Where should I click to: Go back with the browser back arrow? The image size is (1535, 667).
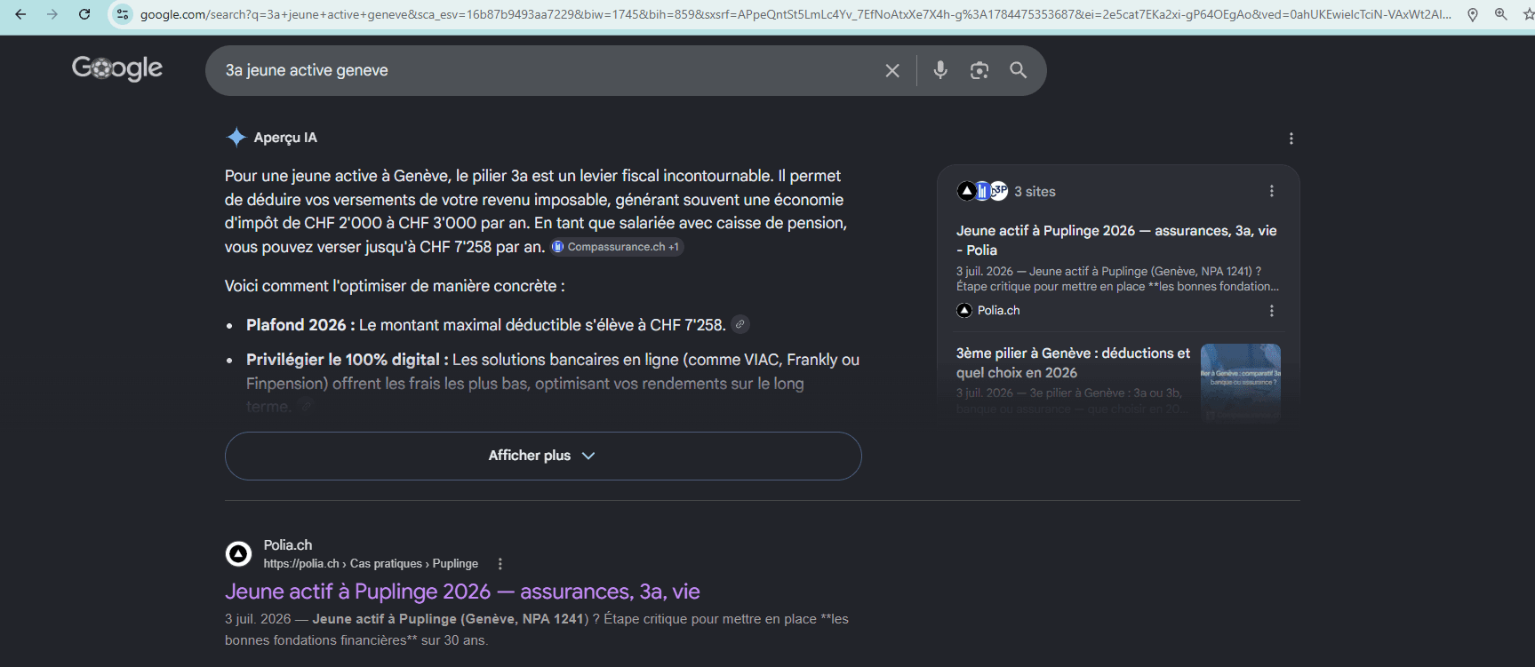(20, 14)
